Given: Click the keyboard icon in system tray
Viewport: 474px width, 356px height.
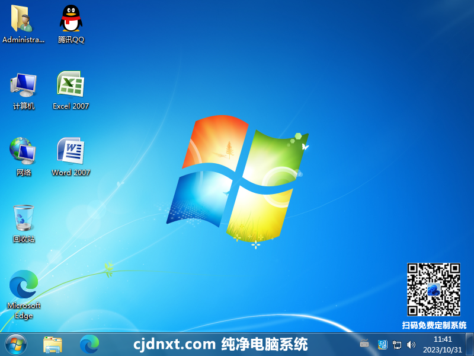Looking at the screenshot, I should coord(364,344).
